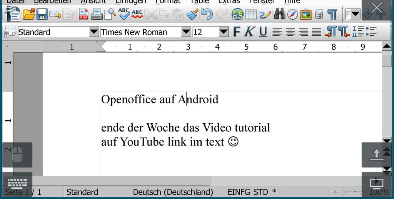The image size is (394, 199).
Task: Cut selection with the scissors icon
Action: (x=151, y=14)
